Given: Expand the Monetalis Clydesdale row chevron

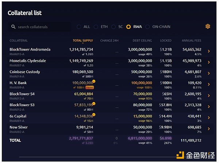Looking at the screenshot, I should click(208, 62).
